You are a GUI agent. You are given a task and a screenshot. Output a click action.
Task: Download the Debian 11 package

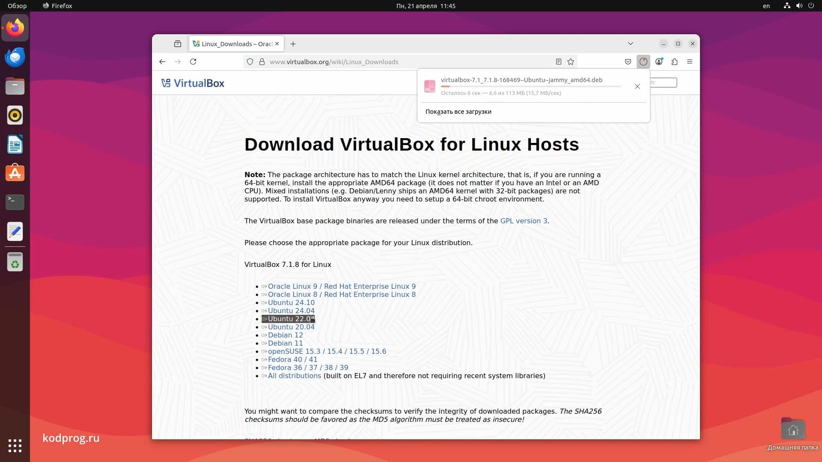click(285, 343)
